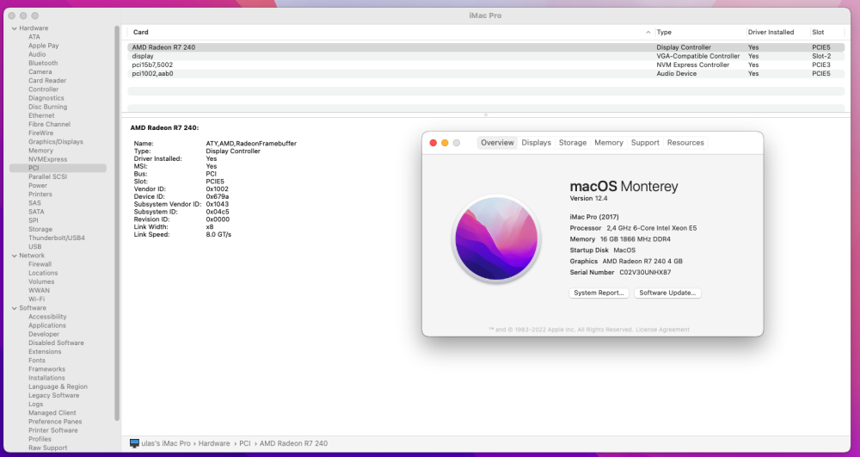Select Firewall under Network
Screen dimensions: 860x457
point(40,264)
